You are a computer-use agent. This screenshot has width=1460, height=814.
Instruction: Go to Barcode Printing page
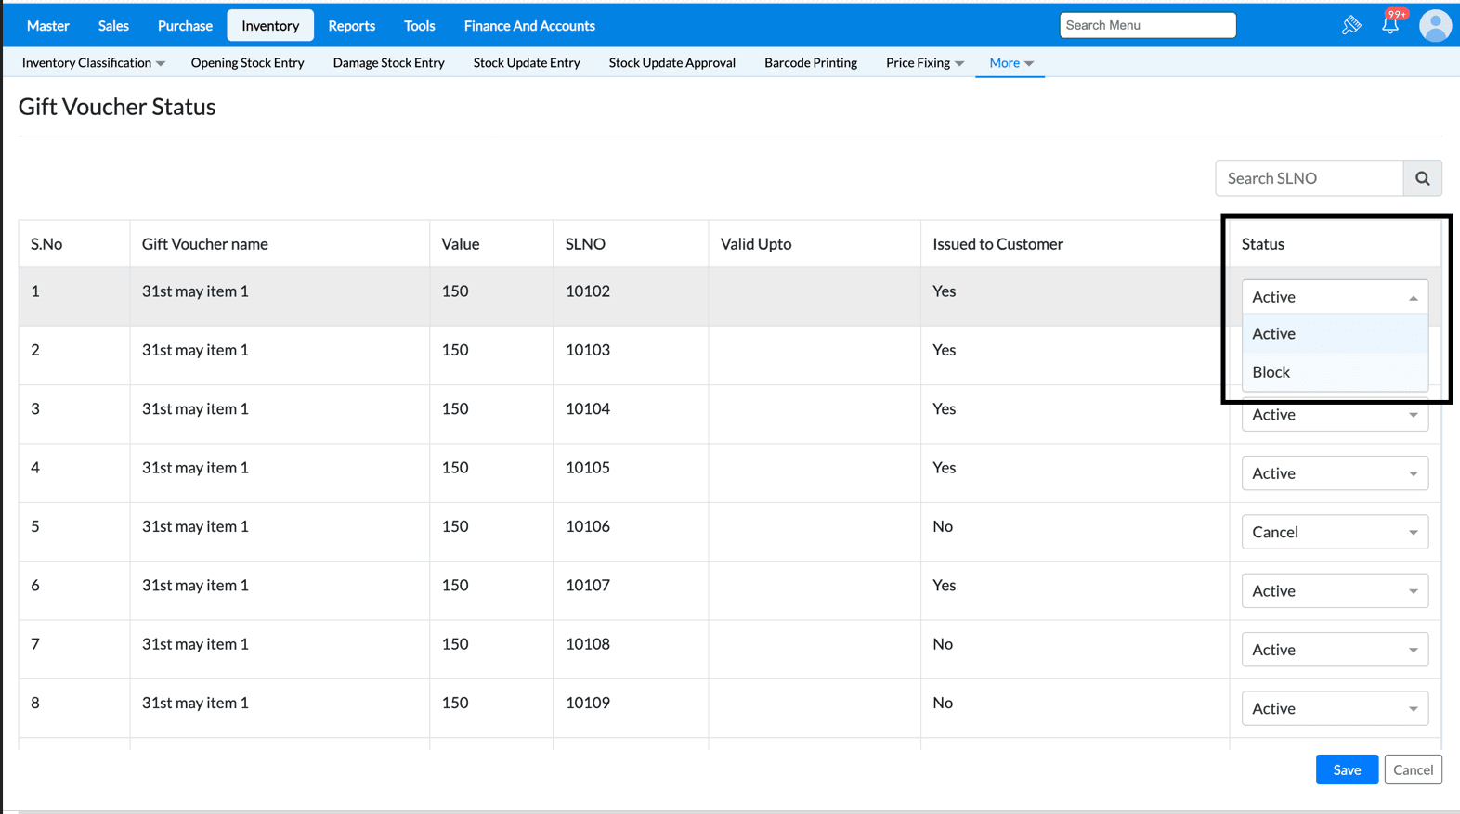click(810, 63)
